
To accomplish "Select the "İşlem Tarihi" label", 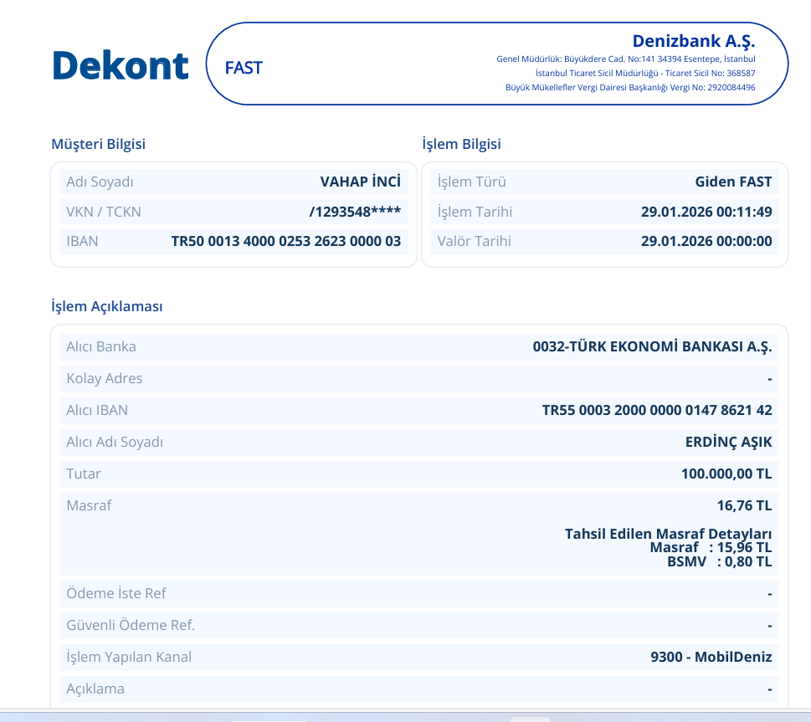I will (x=475, y=212).
